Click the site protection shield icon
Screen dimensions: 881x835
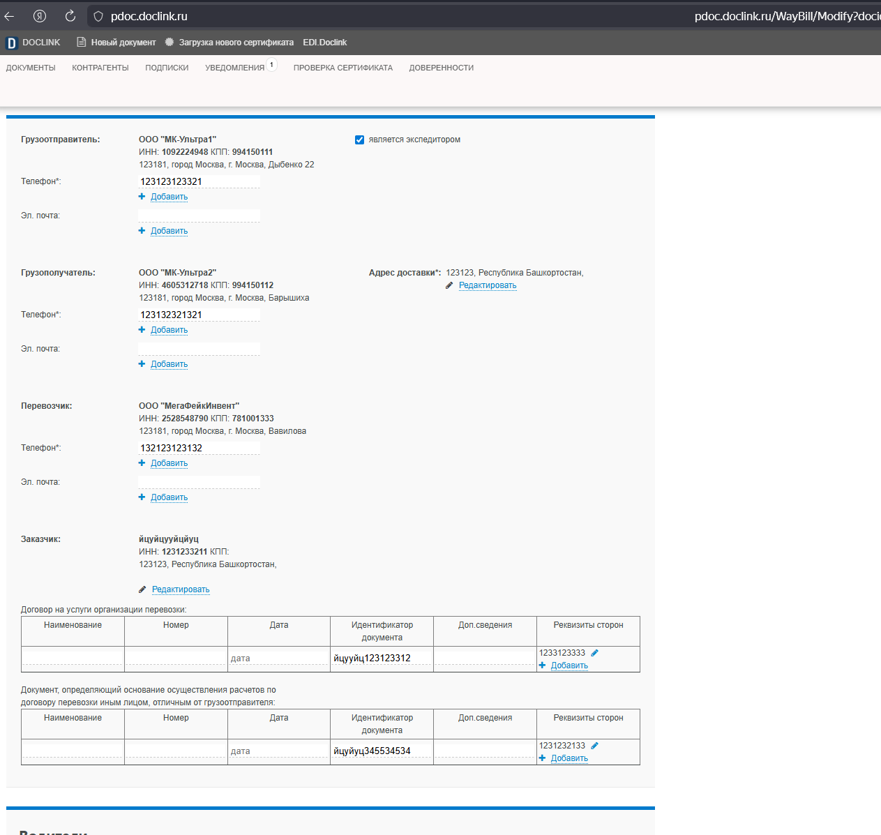98,16
